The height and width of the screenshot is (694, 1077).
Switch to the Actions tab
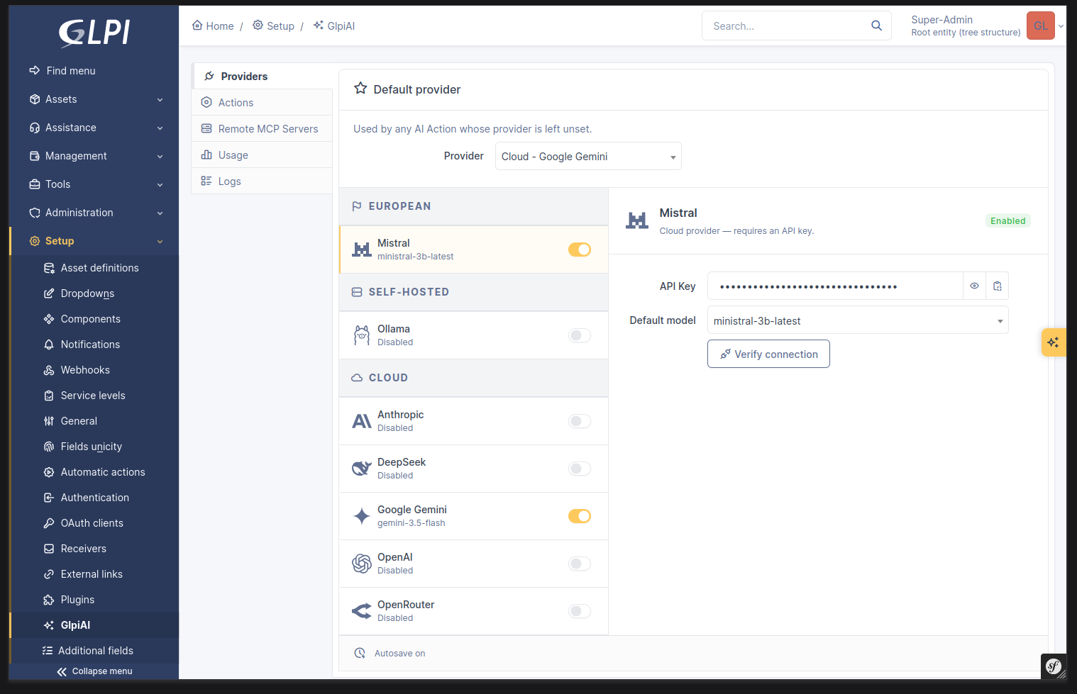pyautogui.click(x=262, y=102)
